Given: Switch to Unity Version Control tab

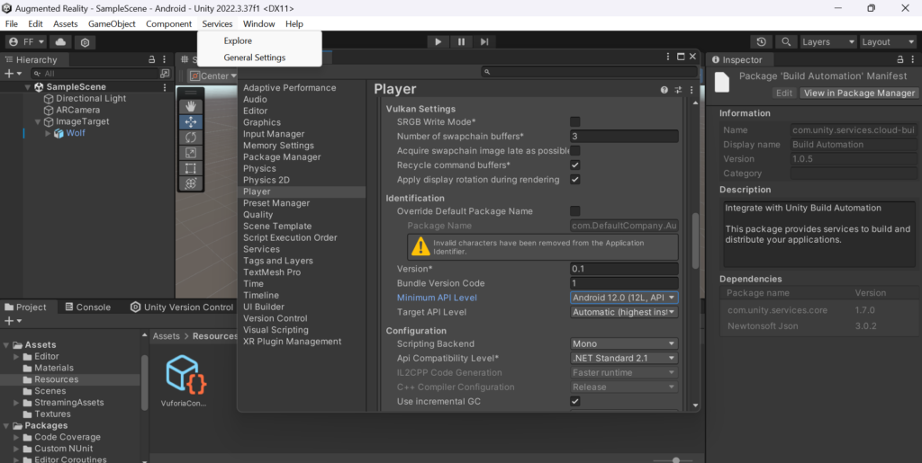Looking at the screenshot, I should point(182,307).
